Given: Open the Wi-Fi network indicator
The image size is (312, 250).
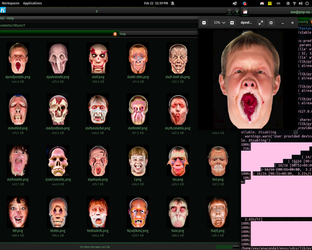Looking at the screenshot, I should 295,3.
